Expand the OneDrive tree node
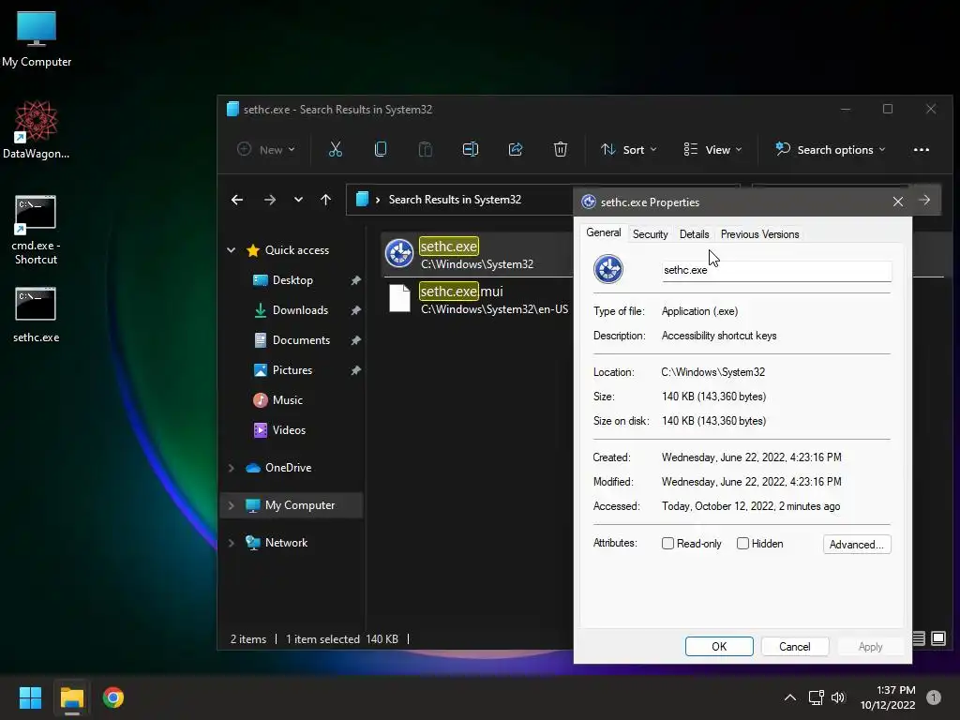The height and width of the screenshot is (720, 960). [231, 468]
